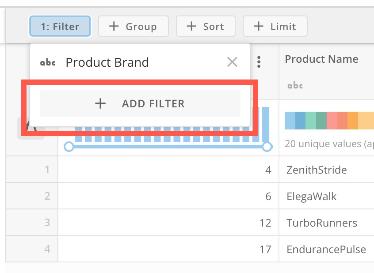Click the abc type icon beside Product Brand
This screenshot has width=374, height=273.
tap(48, 62)
